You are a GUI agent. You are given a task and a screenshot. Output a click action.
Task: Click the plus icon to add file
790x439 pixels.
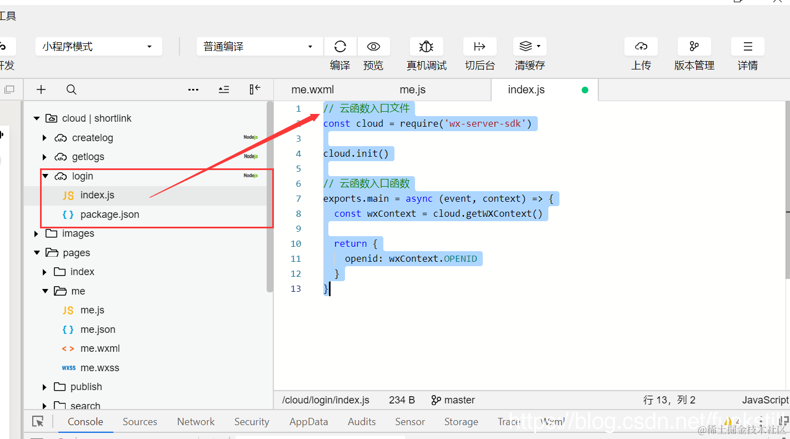[41, 89]
